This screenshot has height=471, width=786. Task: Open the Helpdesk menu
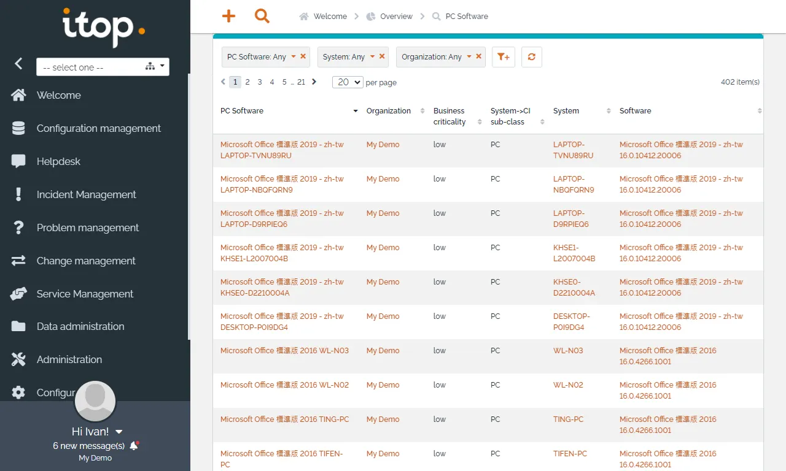58,161
